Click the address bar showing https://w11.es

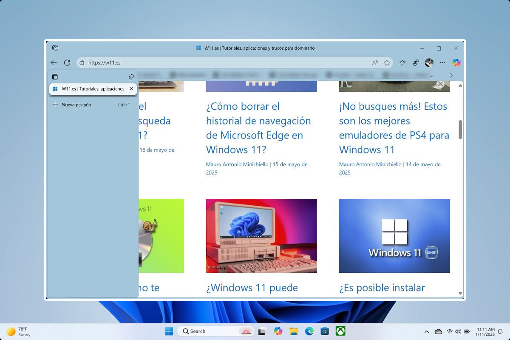coord(235,62)
